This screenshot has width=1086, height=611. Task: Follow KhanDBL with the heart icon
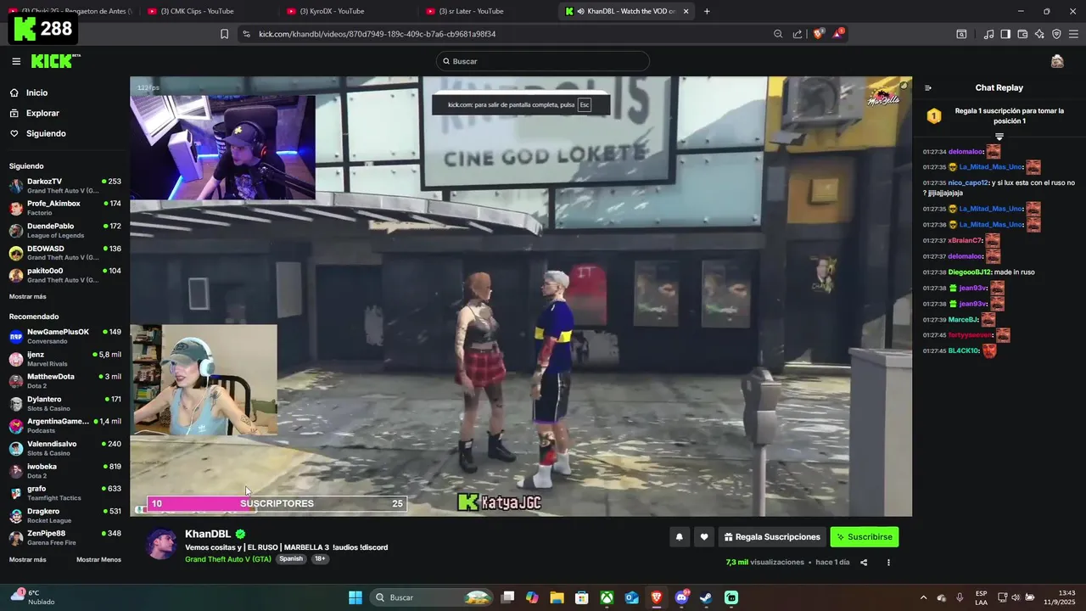tap(703, 536)
